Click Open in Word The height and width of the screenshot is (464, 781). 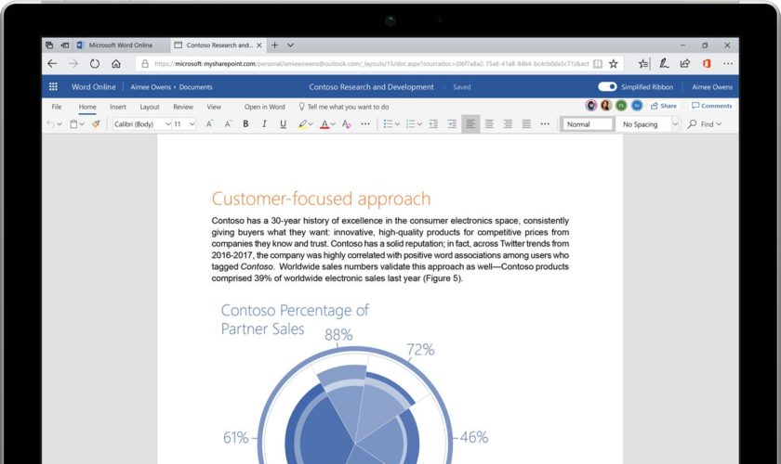pyautogui.click(x=264, y=107)
